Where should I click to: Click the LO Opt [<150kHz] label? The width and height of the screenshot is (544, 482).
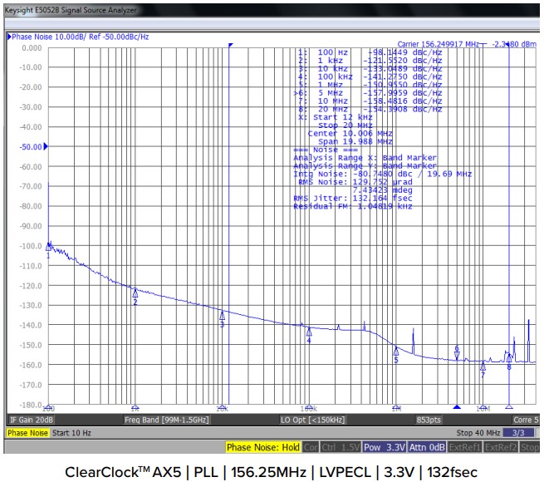312,420
